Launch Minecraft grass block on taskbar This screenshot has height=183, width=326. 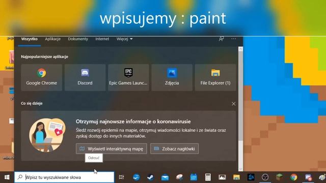coord(280,177)
